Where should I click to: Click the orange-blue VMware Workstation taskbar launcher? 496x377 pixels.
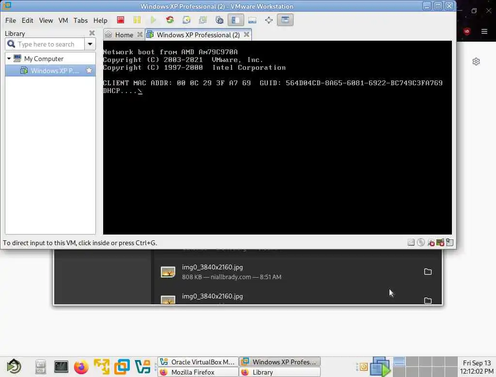pyautogui.click(x=122, y=366)
